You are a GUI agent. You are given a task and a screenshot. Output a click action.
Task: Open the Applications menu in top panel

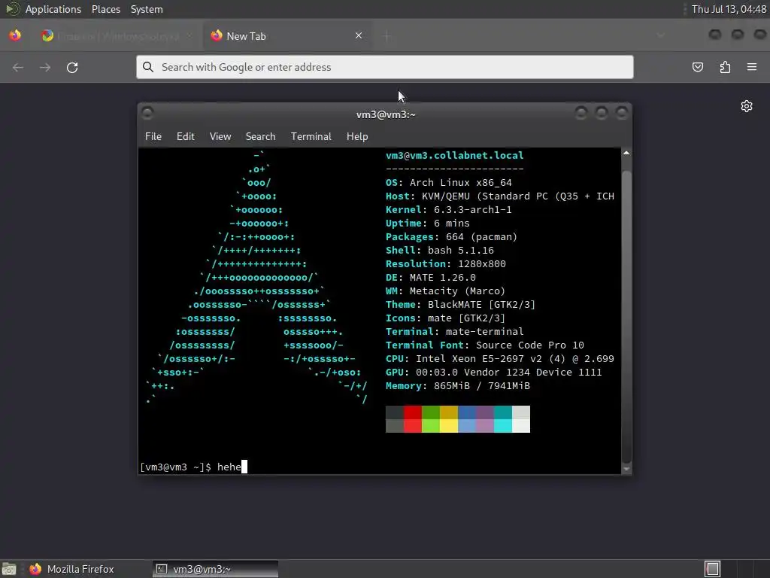(x=53, y=9)
